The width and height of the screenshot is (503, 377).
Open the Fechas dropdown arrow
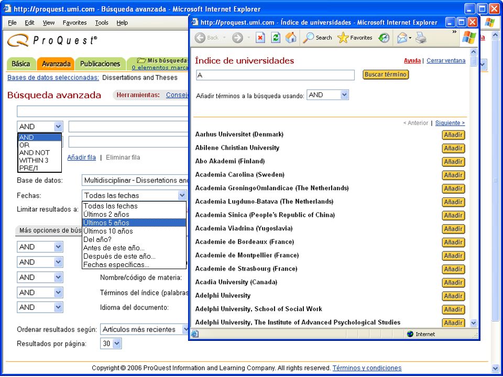click(182, 195)
